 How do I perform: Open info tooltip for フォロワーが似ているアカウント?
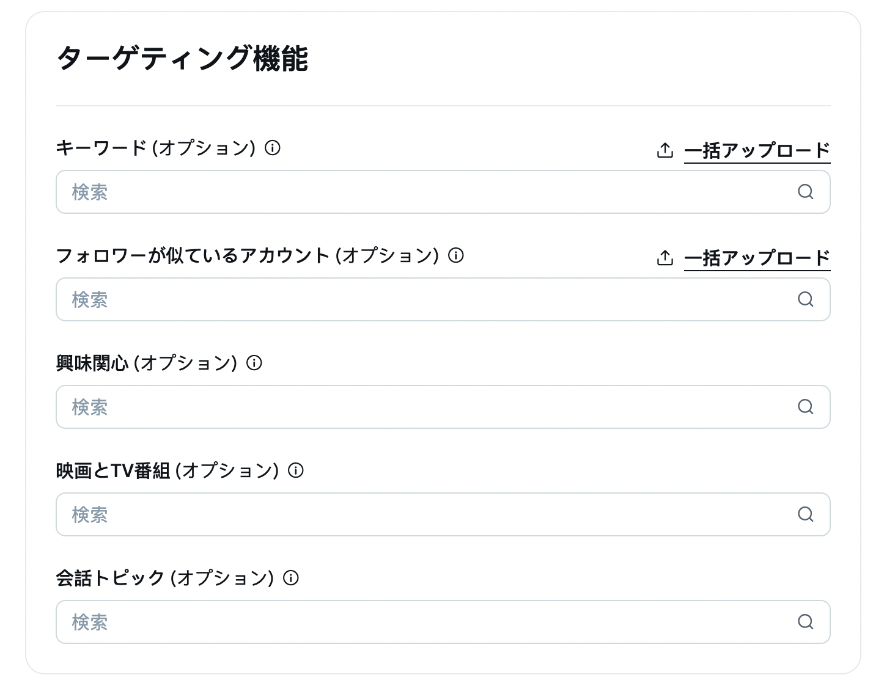pyautogui.click(x=456, y=255)
